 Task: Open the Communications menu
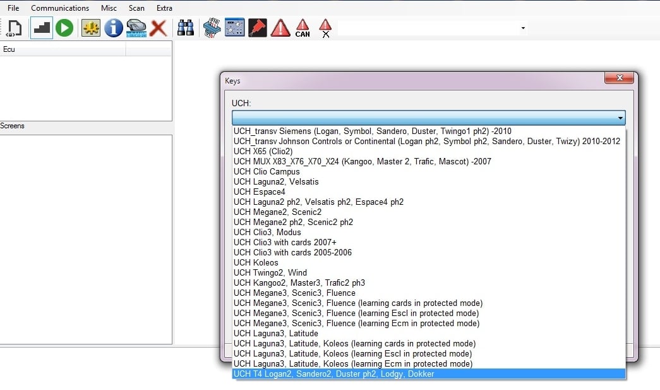click(60, 8)
